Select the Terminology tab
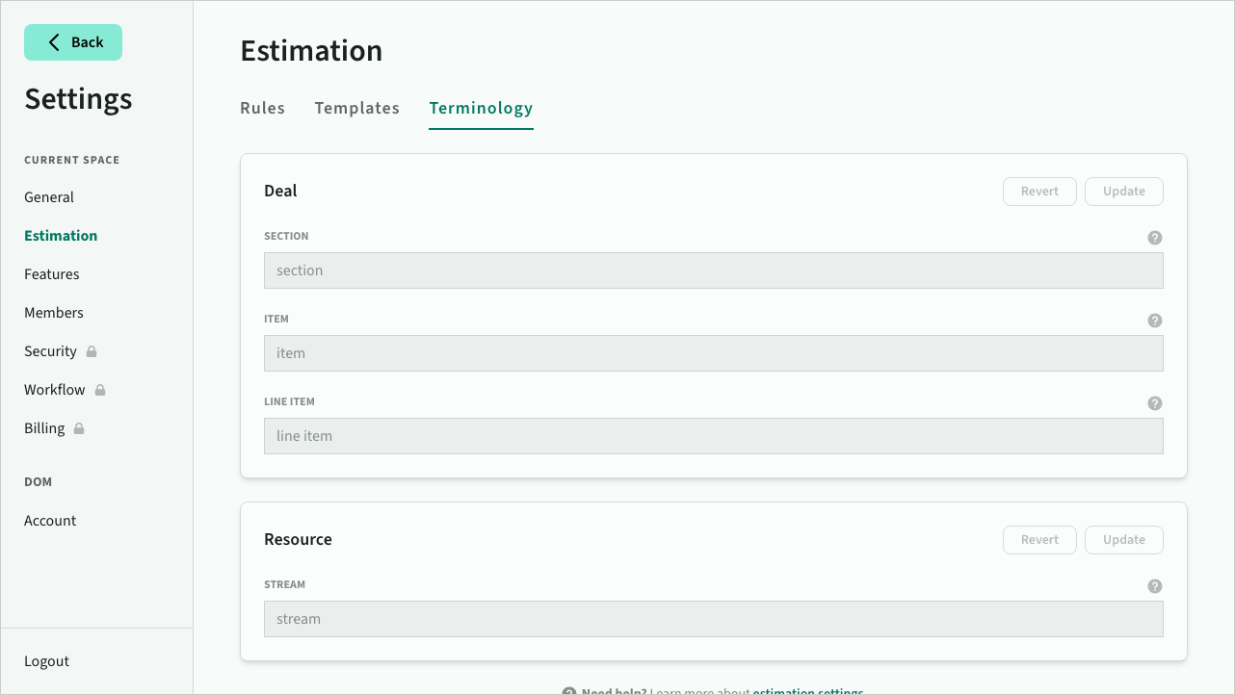Viewport: 1235px width, 695px height. (481, 108)
